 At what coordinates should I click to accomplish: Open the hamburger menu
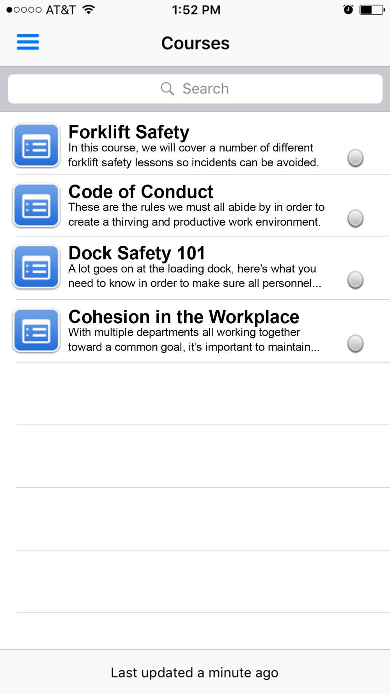tap(28, 42)
